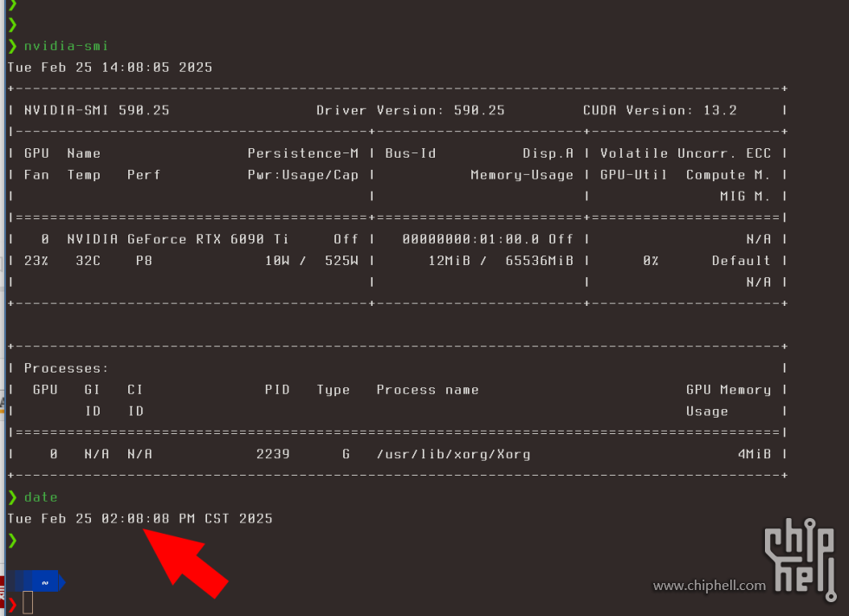Click the "GPU-Util" header text

pyautogui.click(x=633, y=175)
